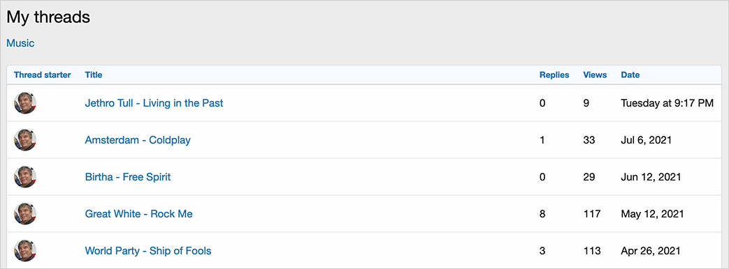
Task: Click the Tuesday at 9:17 PM date
Action: click(667, 103)
